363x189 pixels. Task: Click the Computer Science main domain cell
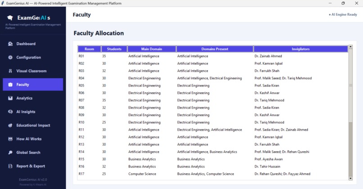142,174
